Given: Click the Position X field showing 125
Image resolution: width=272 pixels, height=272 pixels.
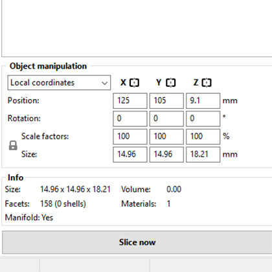Looking at the screenshot, I should pyautogui.click(x=130, y=101).
